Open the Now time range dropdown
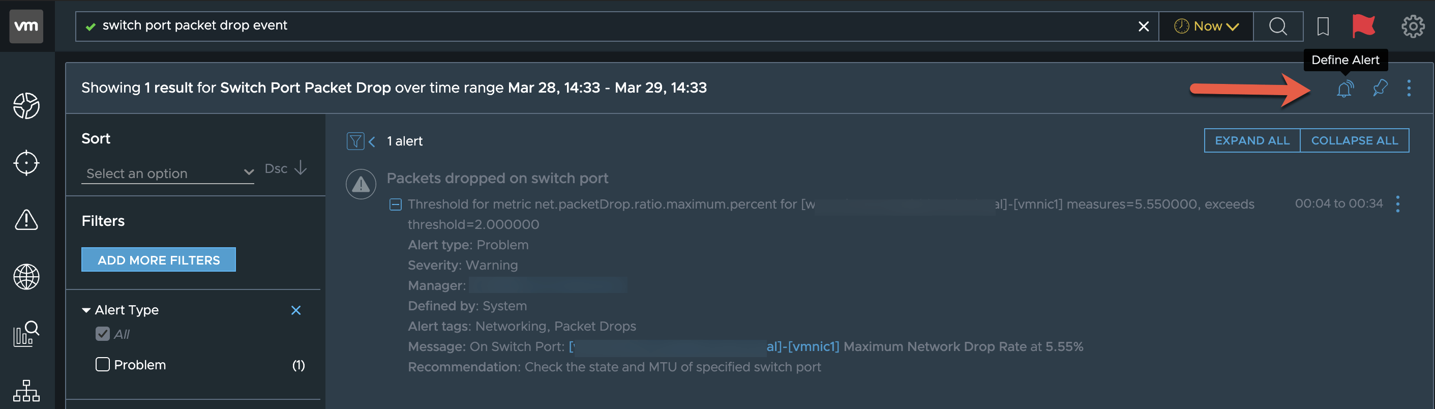 (x=1206, y=26)
